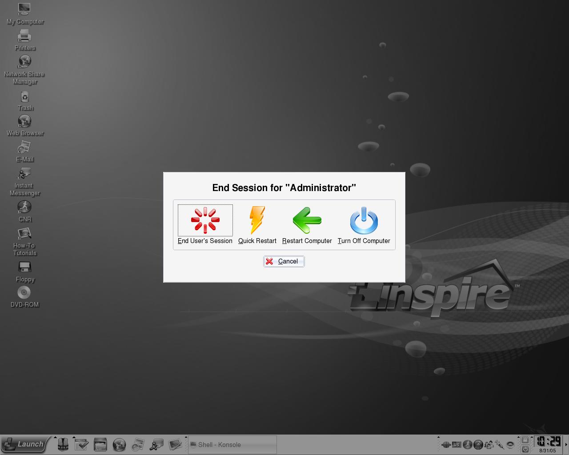Click the syringe antivirus tray icon
Screen dimensions: 569x455
click(500, 444)
